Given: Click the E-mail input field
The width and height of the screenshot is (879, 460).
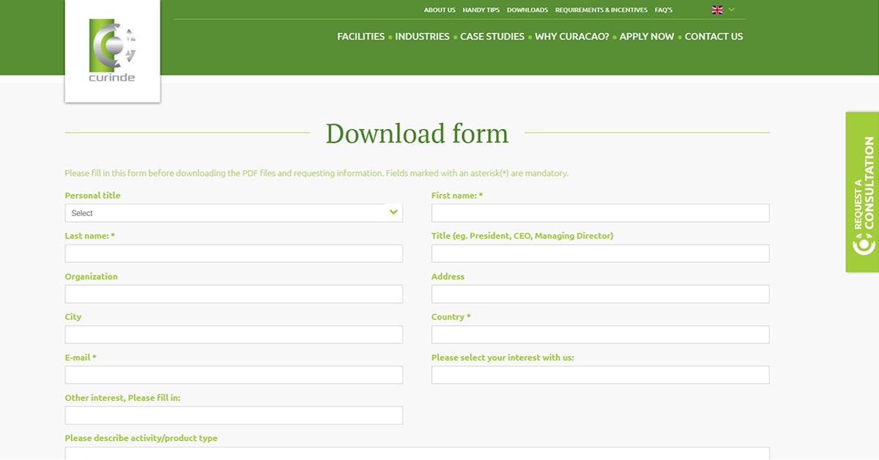Looking at the screenshot, I should [x=233, y=374].
